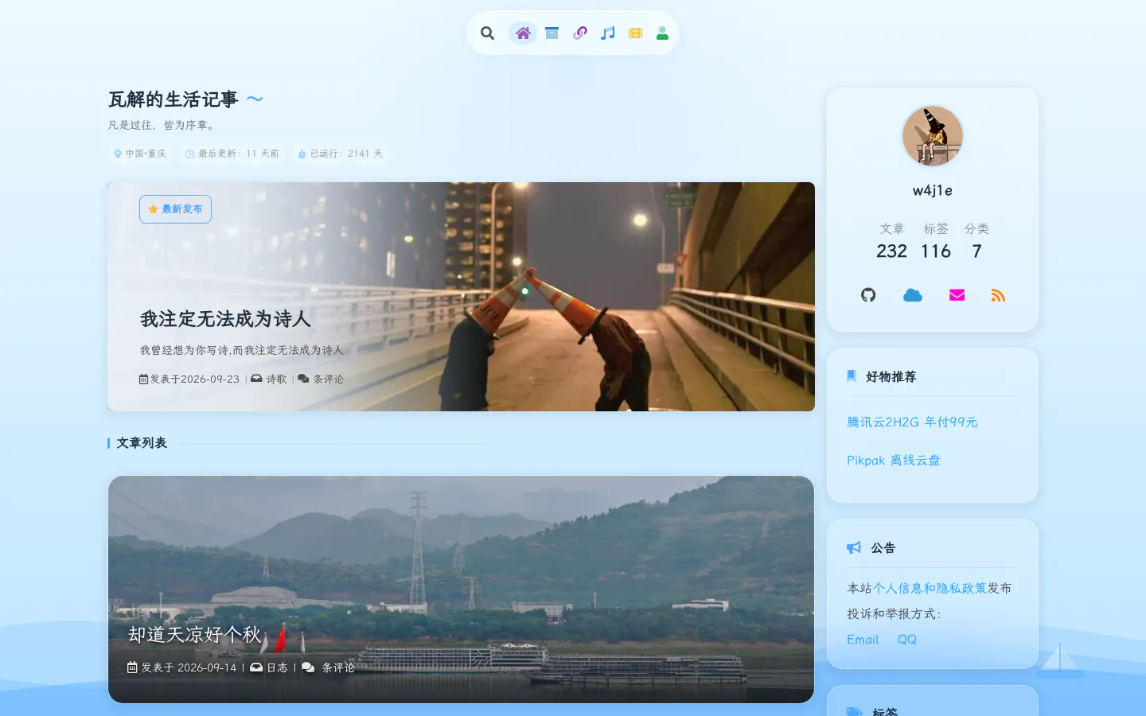Image resolution: width=1146 pixels, height=716 pixels.
Task: Open the blue cloud icon in profile card
Action: click(913, 295)
